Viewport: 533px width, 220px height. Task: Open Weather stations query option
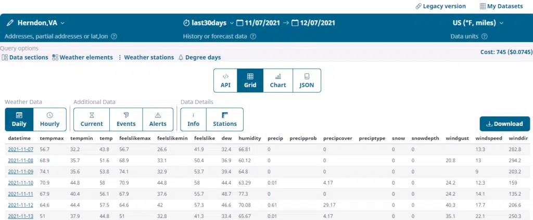146,57
